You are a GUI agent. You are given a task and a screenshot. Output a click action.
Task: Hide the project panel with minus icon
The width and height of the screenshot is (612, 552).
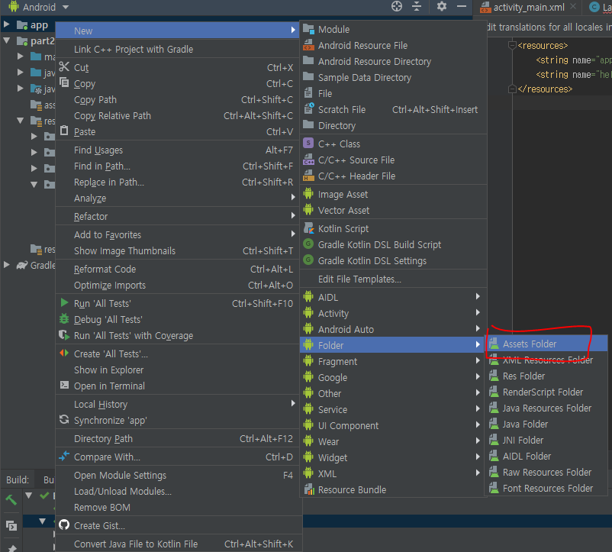click(462, 6)
